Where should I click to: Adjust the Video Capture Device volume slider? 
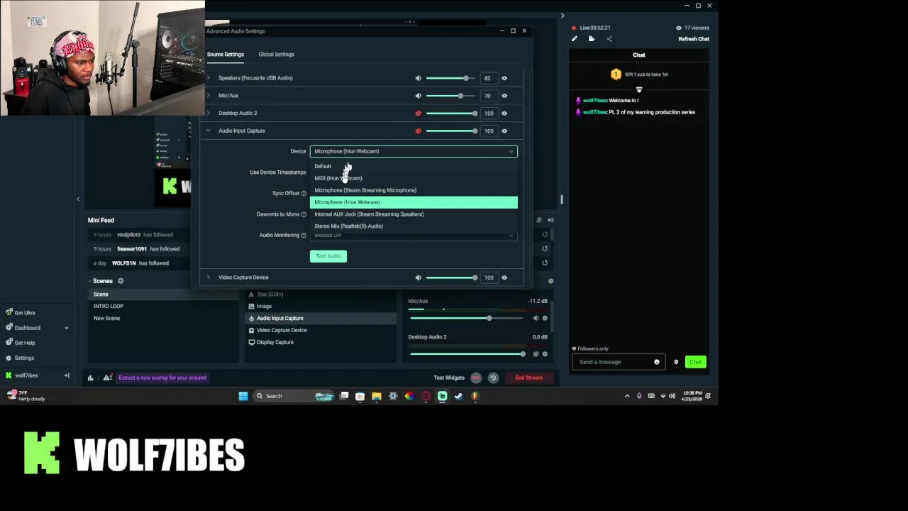coord(451,278)
